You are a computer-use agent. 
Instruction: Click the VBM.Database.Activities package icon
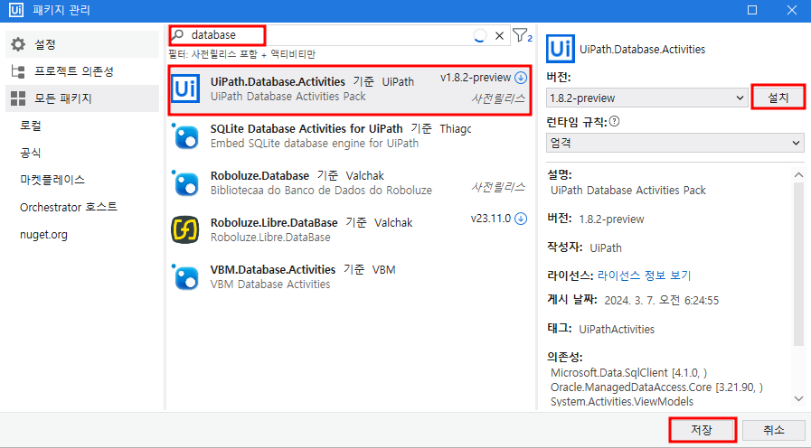pos(185,277)
